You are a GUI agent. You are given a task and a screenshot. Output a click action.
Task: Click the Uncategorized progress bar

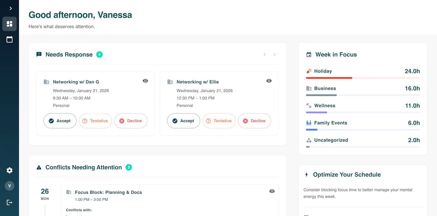(x=363, y=147)
